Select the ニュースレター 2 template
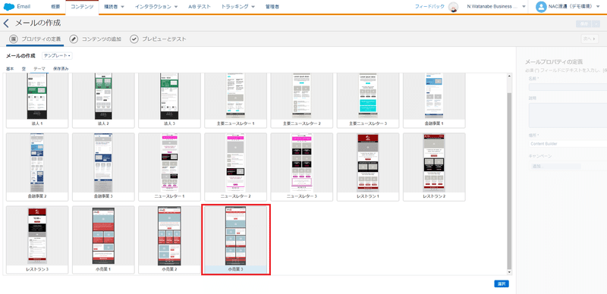This screenshot has width=607, height=294. [236, 167]
